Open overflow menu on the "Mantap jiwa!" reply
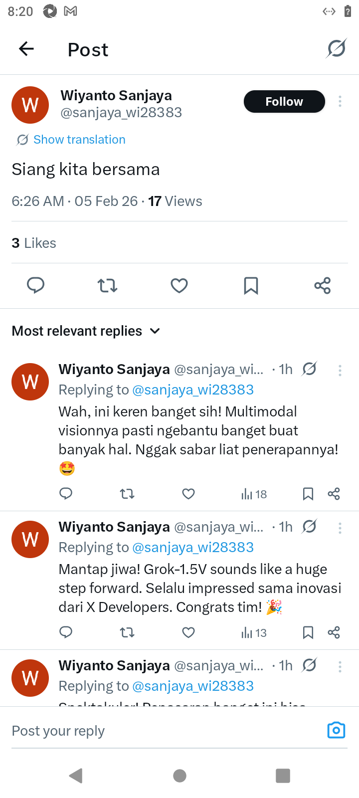359x798 pixels. point(340,528)
